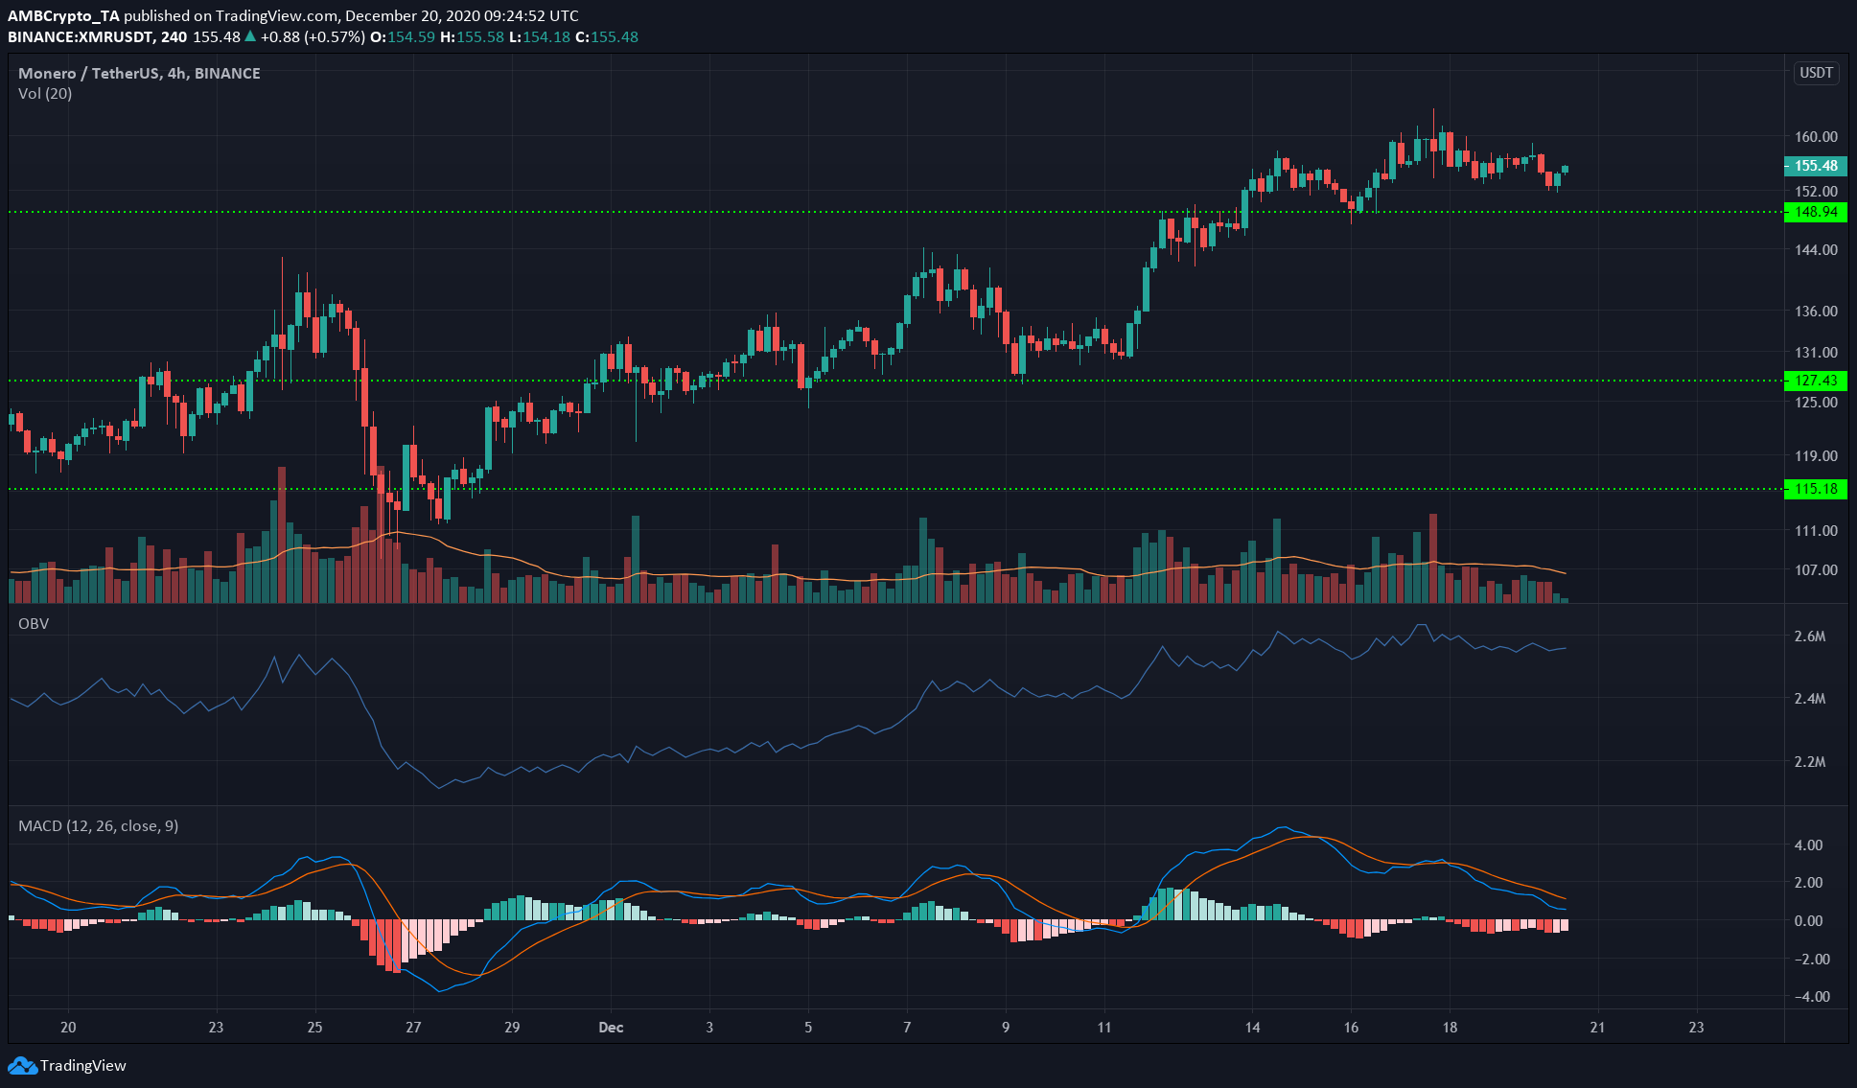Click the Vol (20) indicator label
Screen dimensions: 1857x1088
pyautogui.click(x=45, y=94)
